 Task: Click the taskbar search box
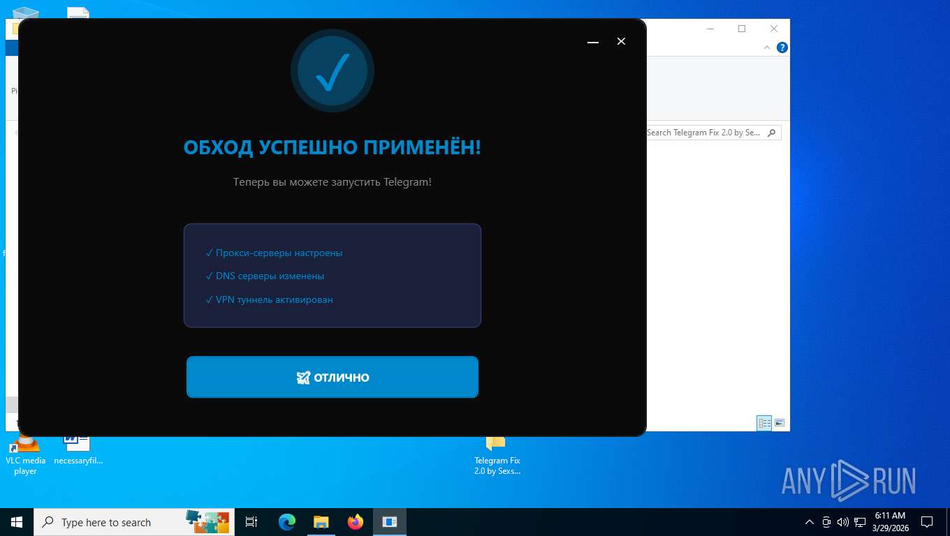pos(134,522)
